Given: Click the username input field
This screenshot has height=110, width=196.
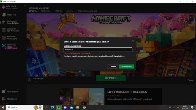Looking at the screenshot, I should (98, 50).
